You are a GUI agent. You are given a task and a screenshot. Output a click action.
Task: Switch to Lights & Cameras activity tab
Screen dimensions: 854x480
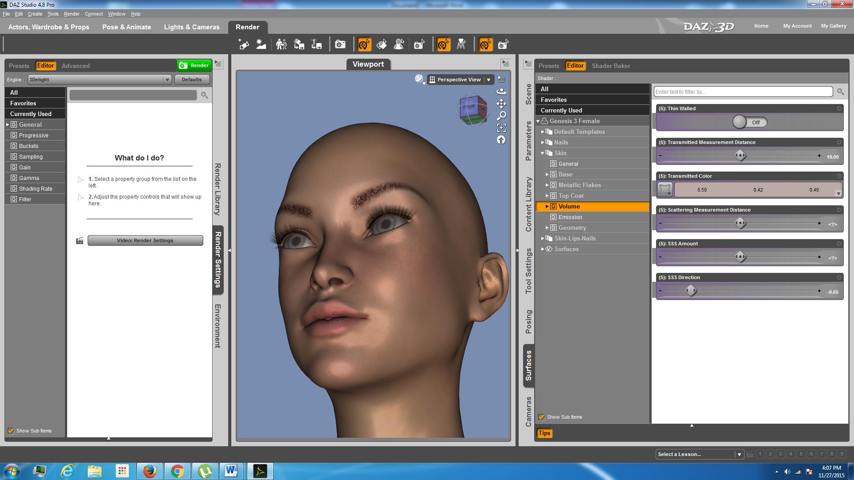[x=192, y=27]
